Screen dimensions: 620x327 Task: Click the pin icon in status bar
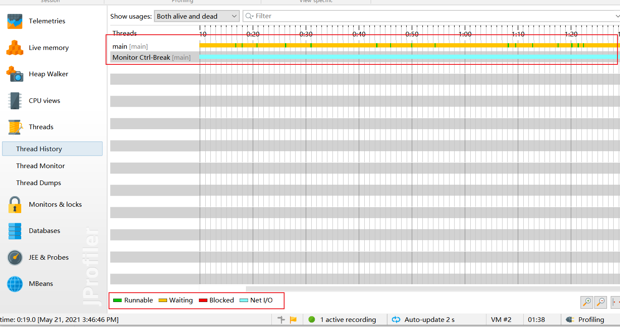(x=281, y=320)
